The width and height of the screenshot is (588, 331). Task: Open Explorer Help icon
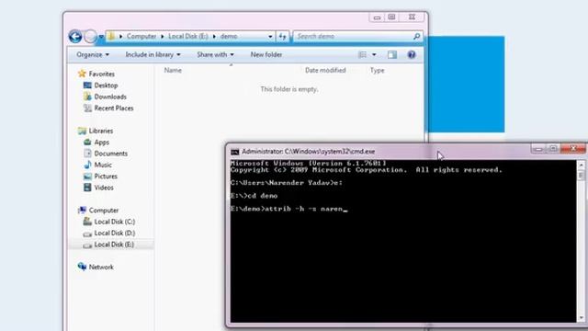412,55
